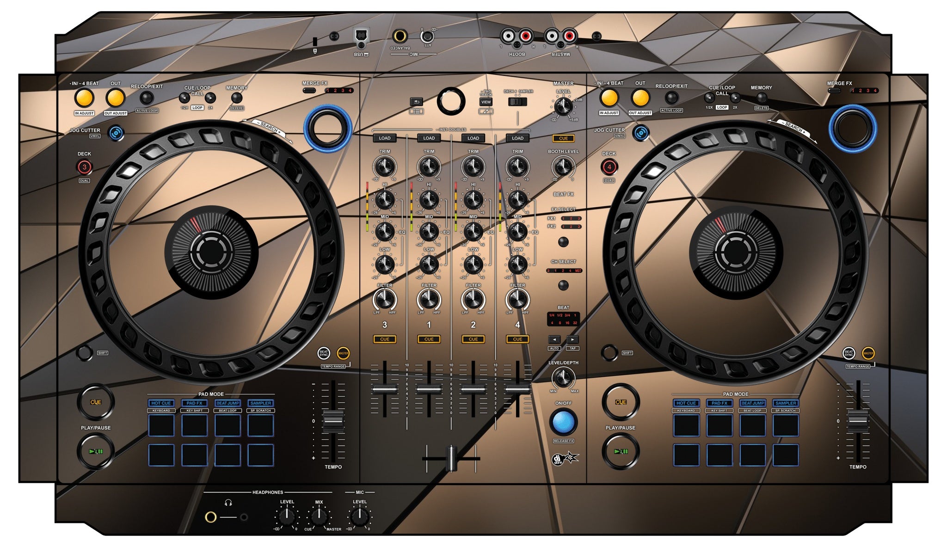Screen dimensions: 947x547
Task: Set left deck as MASTER tempo
Action: (343, 354)
